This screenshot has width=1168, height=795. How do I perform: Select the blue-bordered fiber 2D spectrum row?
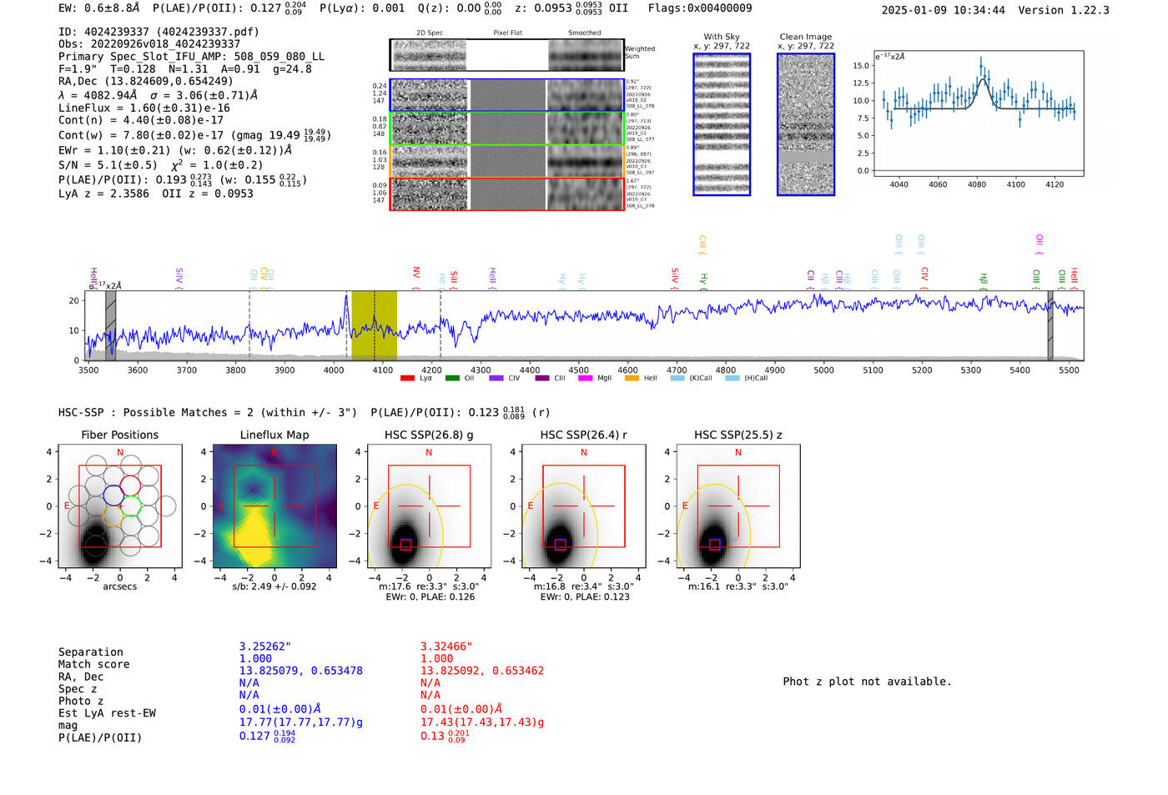point(506,95)
